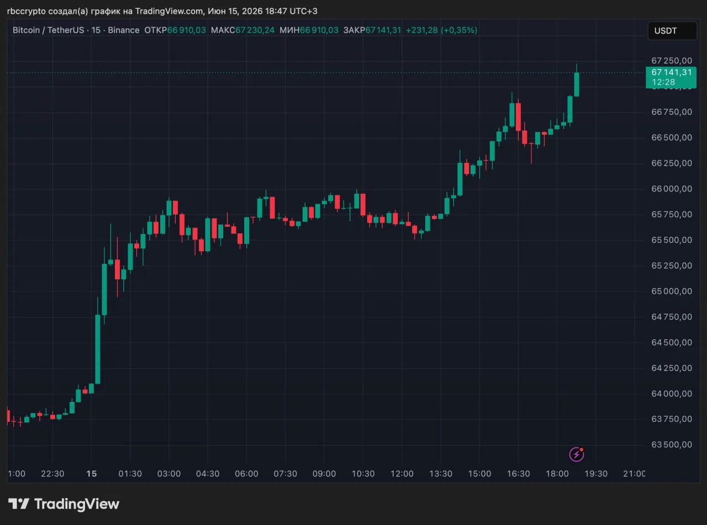The height and width of the screenshot is (525, 707).
Task: Click the 63 500,00 price axis label
Action: point(671,445)
